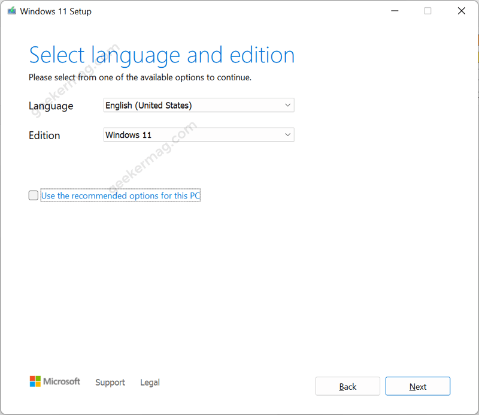
Task: Click the Windows 11 Setup title bar icon
Action: coord(11,11)
